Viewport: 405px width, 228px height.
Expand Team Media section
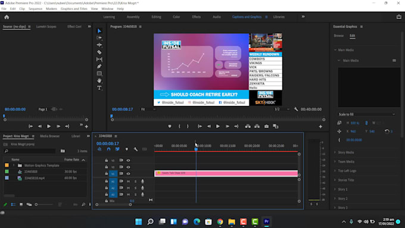(335, 162)
